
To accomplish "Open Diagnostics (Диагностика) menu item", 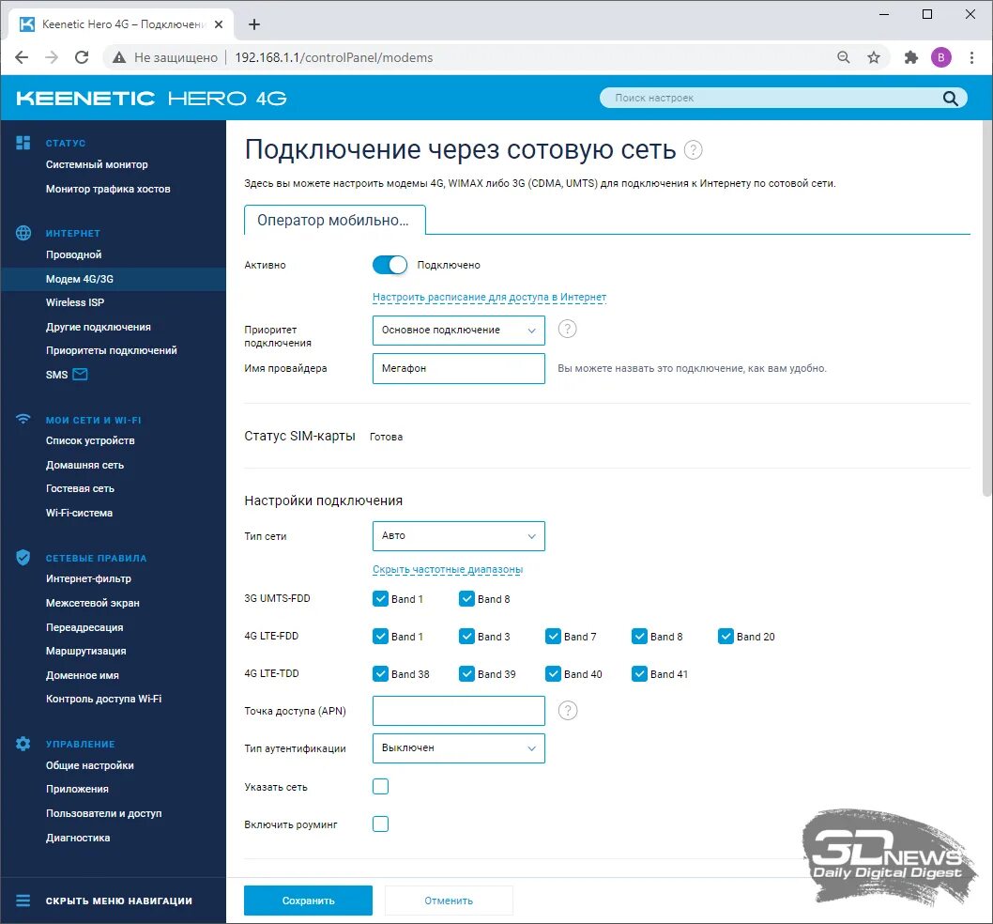I will click(78, 838).
